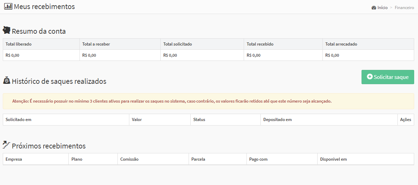Viewport: 418px width, 185px height.
Task: Click the plus icon inside Solicitar saque button
Action: [x=370, y=77]
